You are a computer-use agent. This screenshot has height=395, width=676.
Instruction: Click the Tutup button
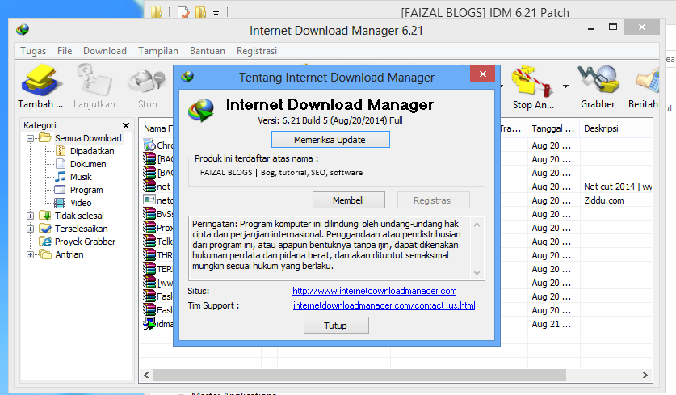point(336,326)
